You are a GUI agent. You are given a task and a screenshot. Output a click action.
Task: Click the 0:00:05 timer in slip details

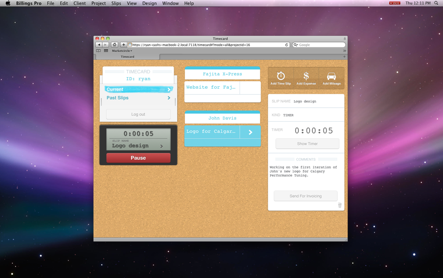[x=314, y=130]
